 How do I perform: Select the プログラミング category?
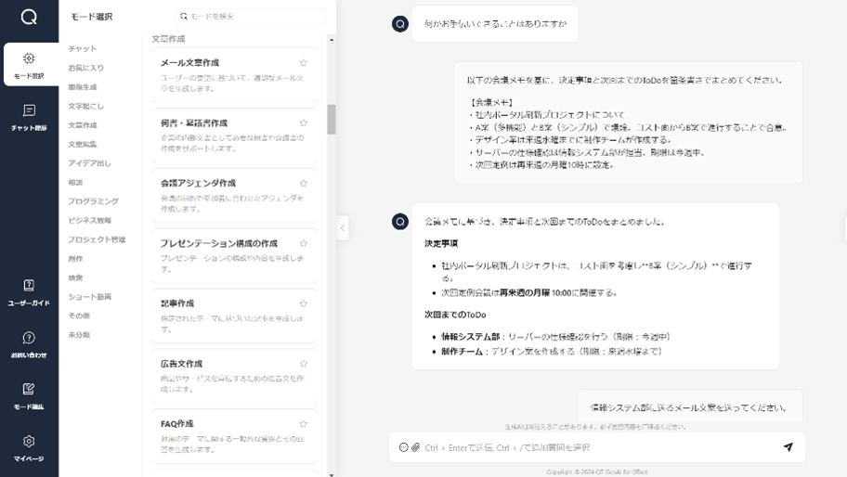point(93,201)
